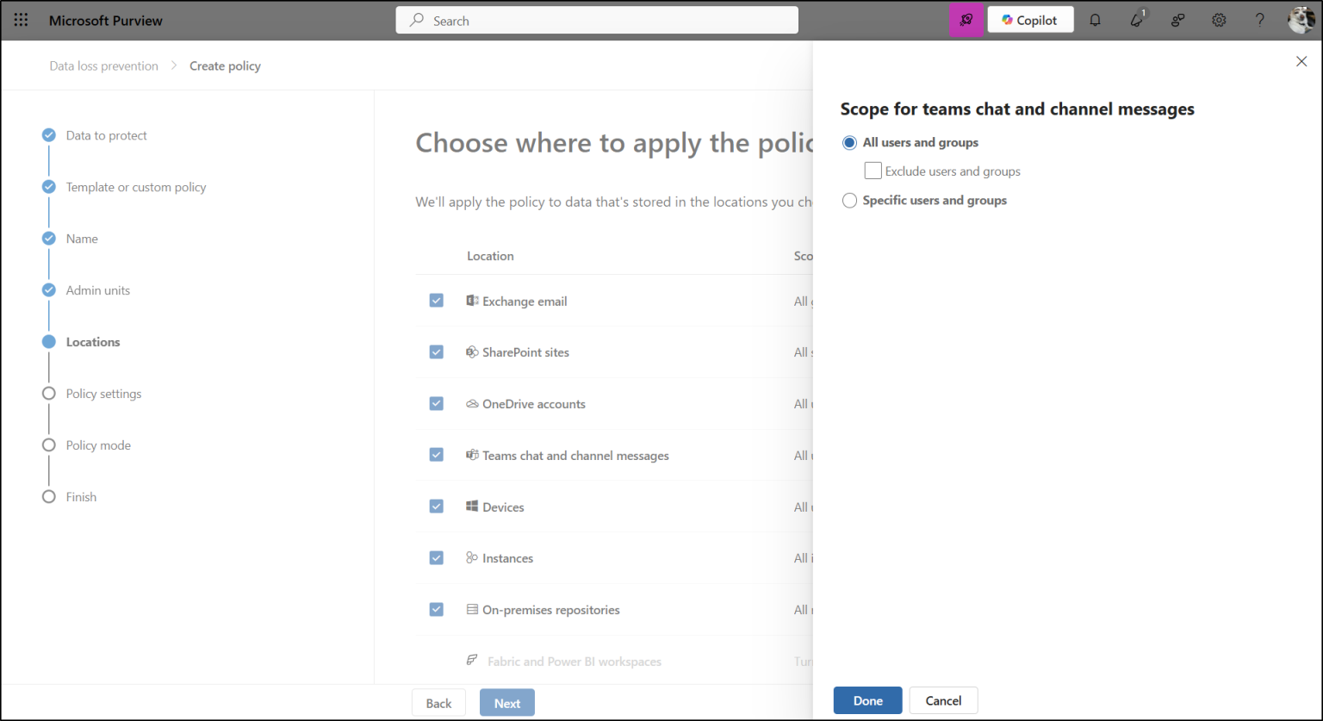Click the OneDrive accounts location icon
This screenshot has width=1323, height=721.
point(472,403)
